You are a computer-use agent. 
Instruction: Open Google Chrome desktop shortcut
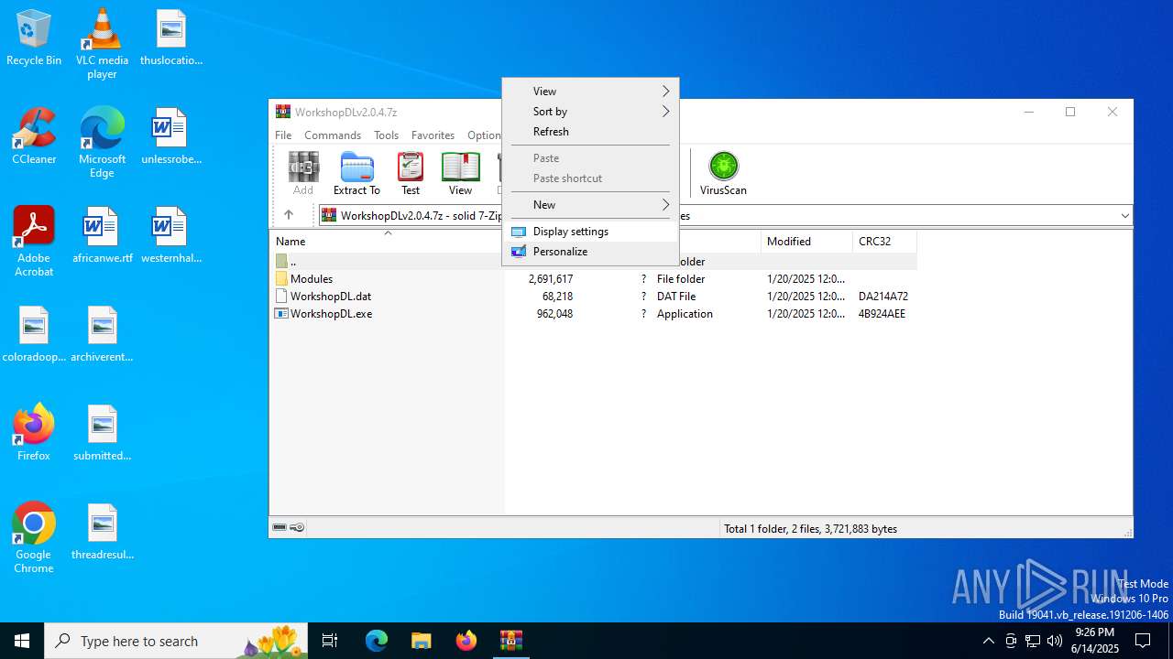[x=34, y=537]
